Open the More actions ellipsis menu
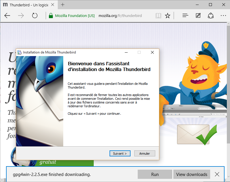 pyautogui.click(x=223, y=16)
